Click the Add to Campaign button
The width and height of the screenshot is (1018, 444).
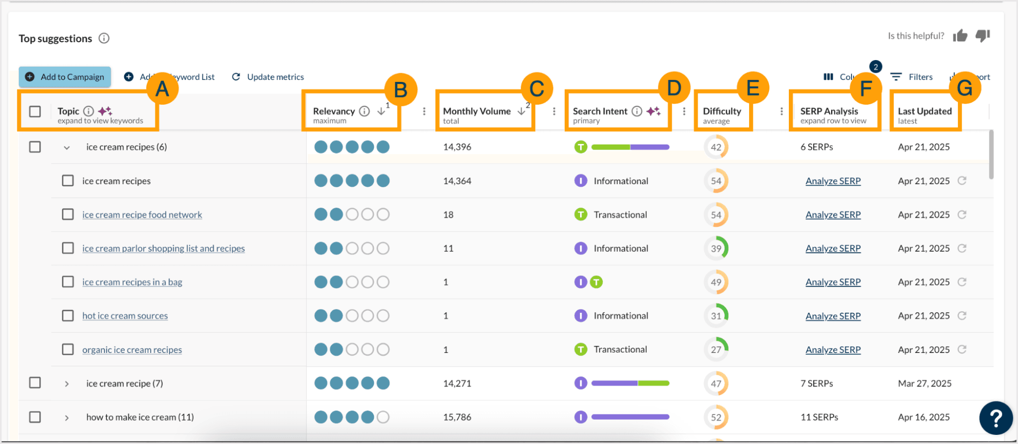click(x=65, y=77)
